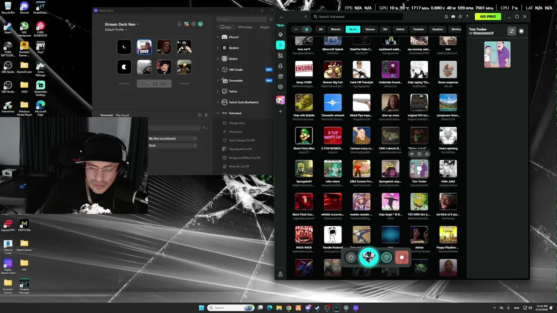Open Chrome from the taskbar

point(289,308)
